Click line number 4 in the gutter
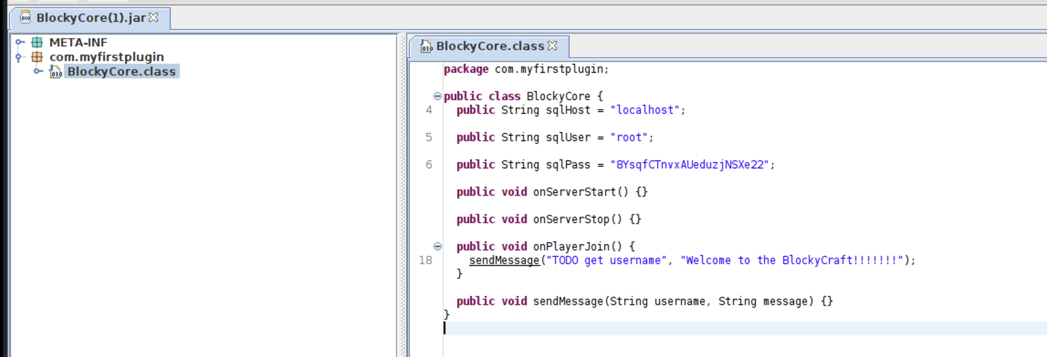The height and width of the screenshot is (357, 1047). tap(429, 110)
